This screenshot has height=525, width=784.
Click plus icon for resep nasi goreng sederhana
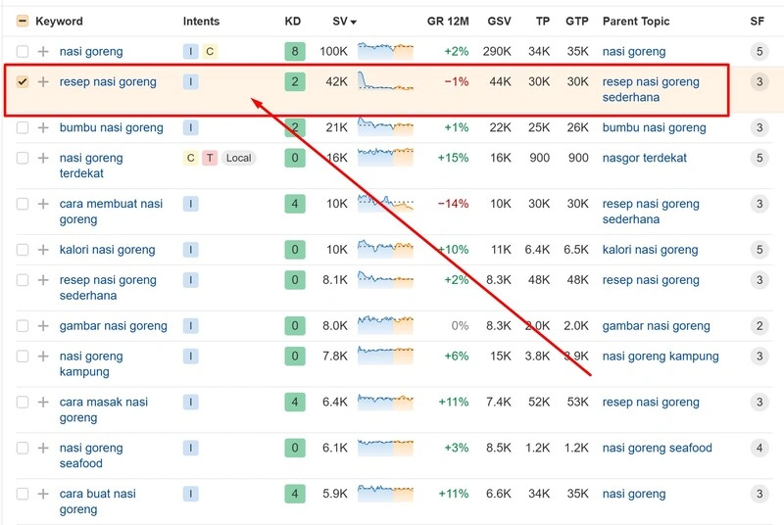[x=43, y=280]
